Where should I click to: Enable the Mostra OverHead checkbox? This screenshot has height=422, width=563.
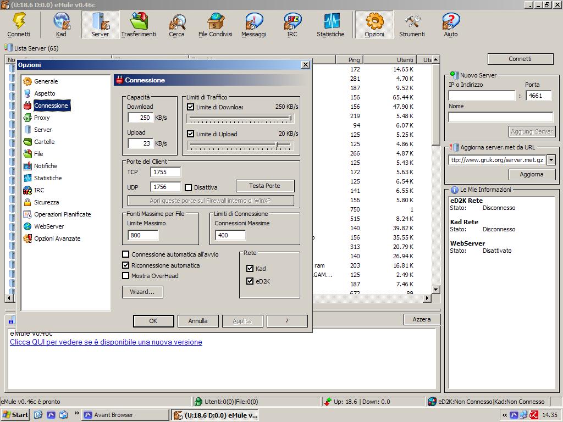coord(126,276)
